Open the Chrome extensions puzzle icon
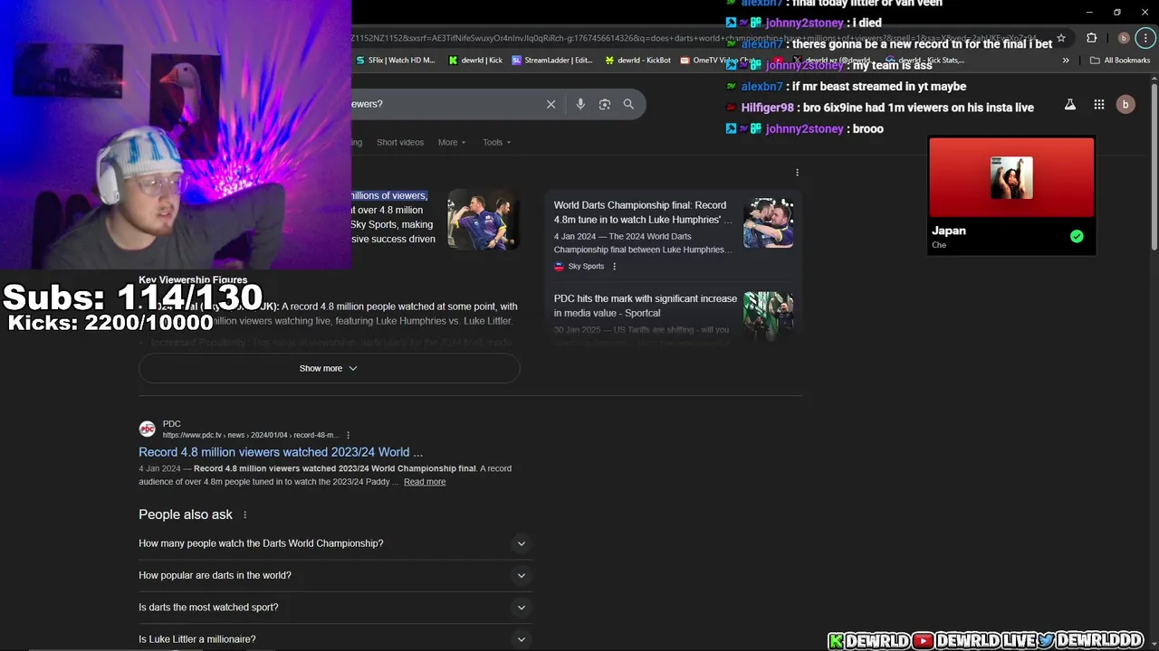 [x=1091, y=38]
